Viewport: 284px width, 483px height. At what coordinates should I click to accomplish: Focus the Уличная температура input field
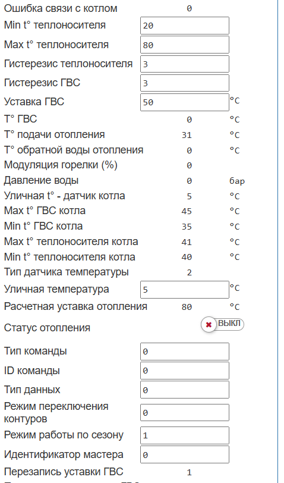coord(185,290)
